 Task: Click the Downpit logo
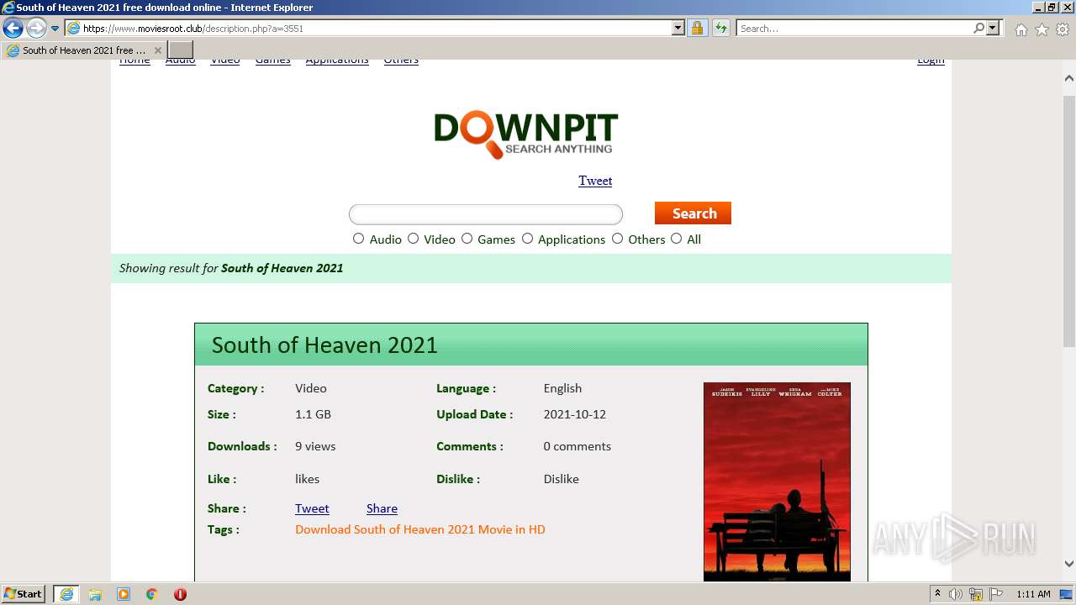click(x=525, y=134)
